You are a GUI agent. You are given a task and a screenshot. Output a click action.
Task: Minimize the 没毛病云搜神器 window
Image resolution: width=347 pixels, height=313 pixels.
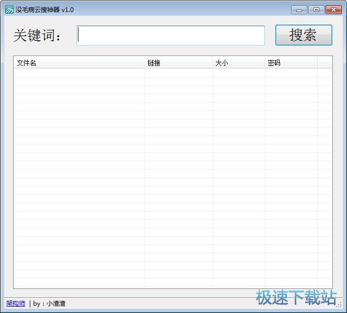(299, 9)
